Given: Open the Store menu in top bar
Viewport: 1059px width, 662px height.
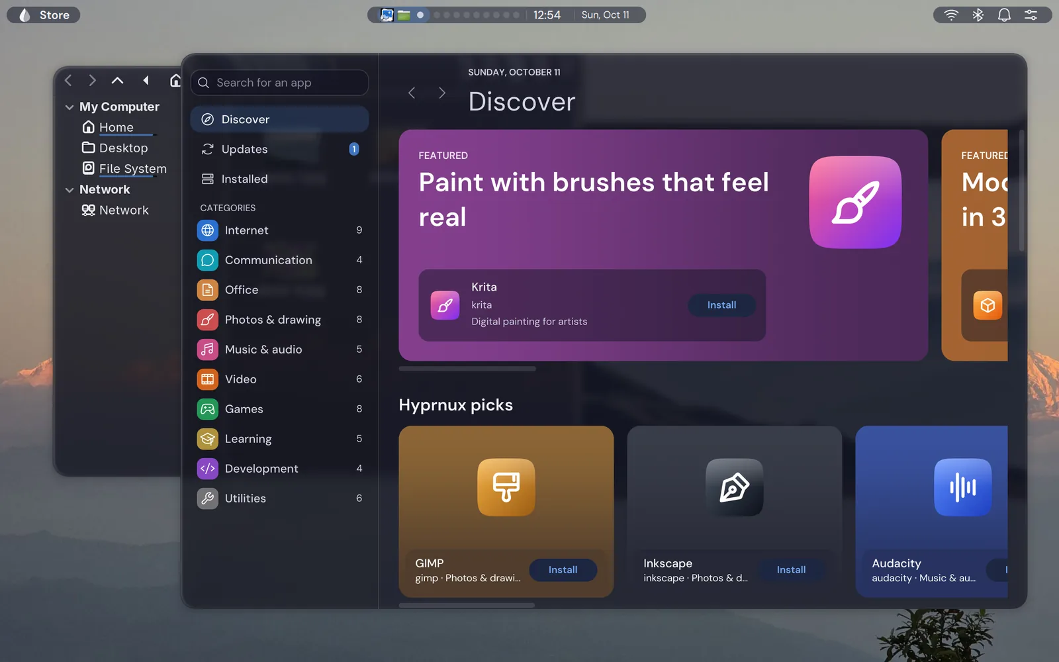Looking at the screenshot, I should [x=44, y=15].
